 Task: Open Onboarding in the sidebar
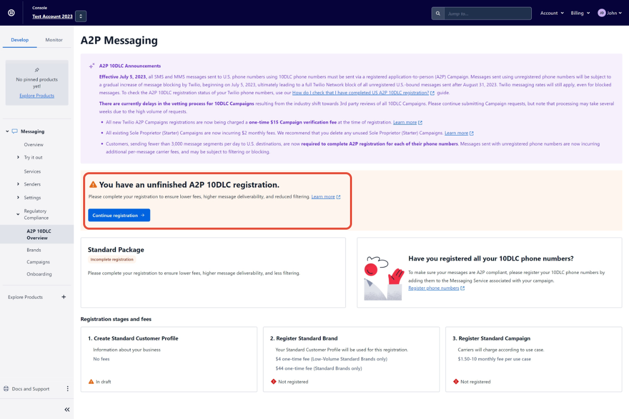coord(39,274)
